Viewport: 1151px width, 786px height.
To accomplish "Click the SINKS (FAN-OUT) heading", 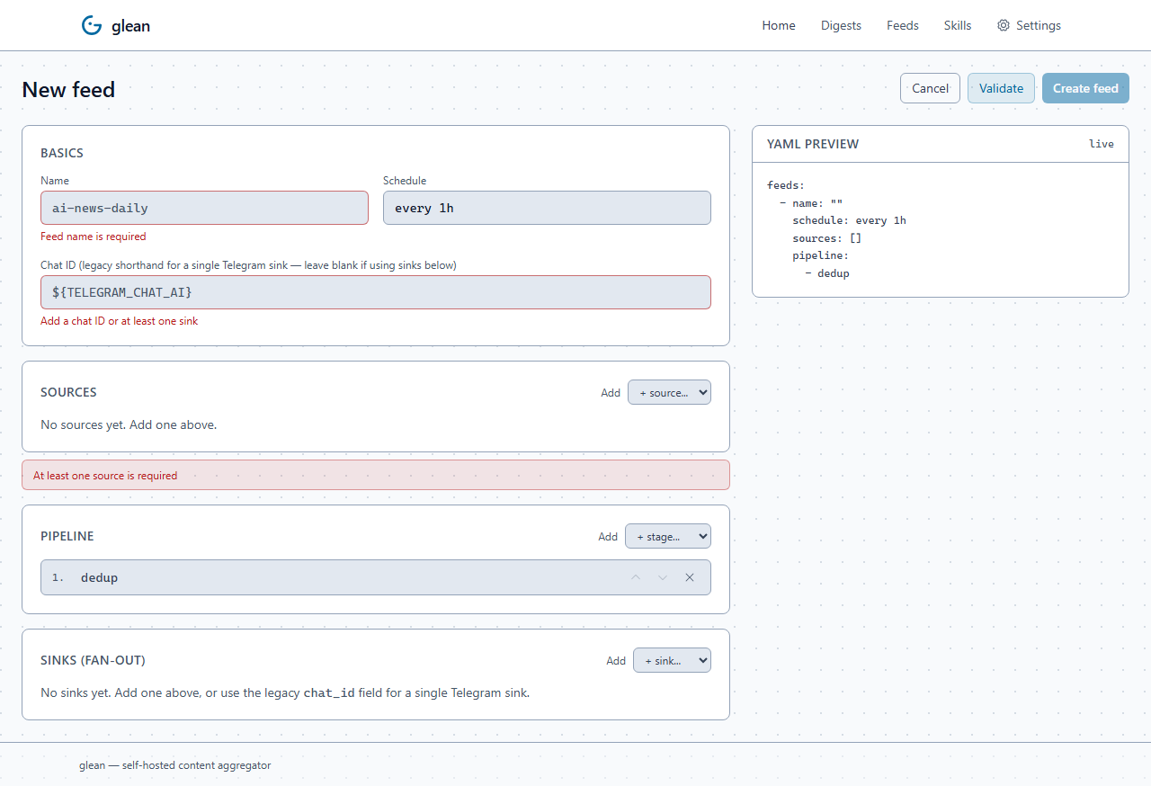I will click(93, 660).
